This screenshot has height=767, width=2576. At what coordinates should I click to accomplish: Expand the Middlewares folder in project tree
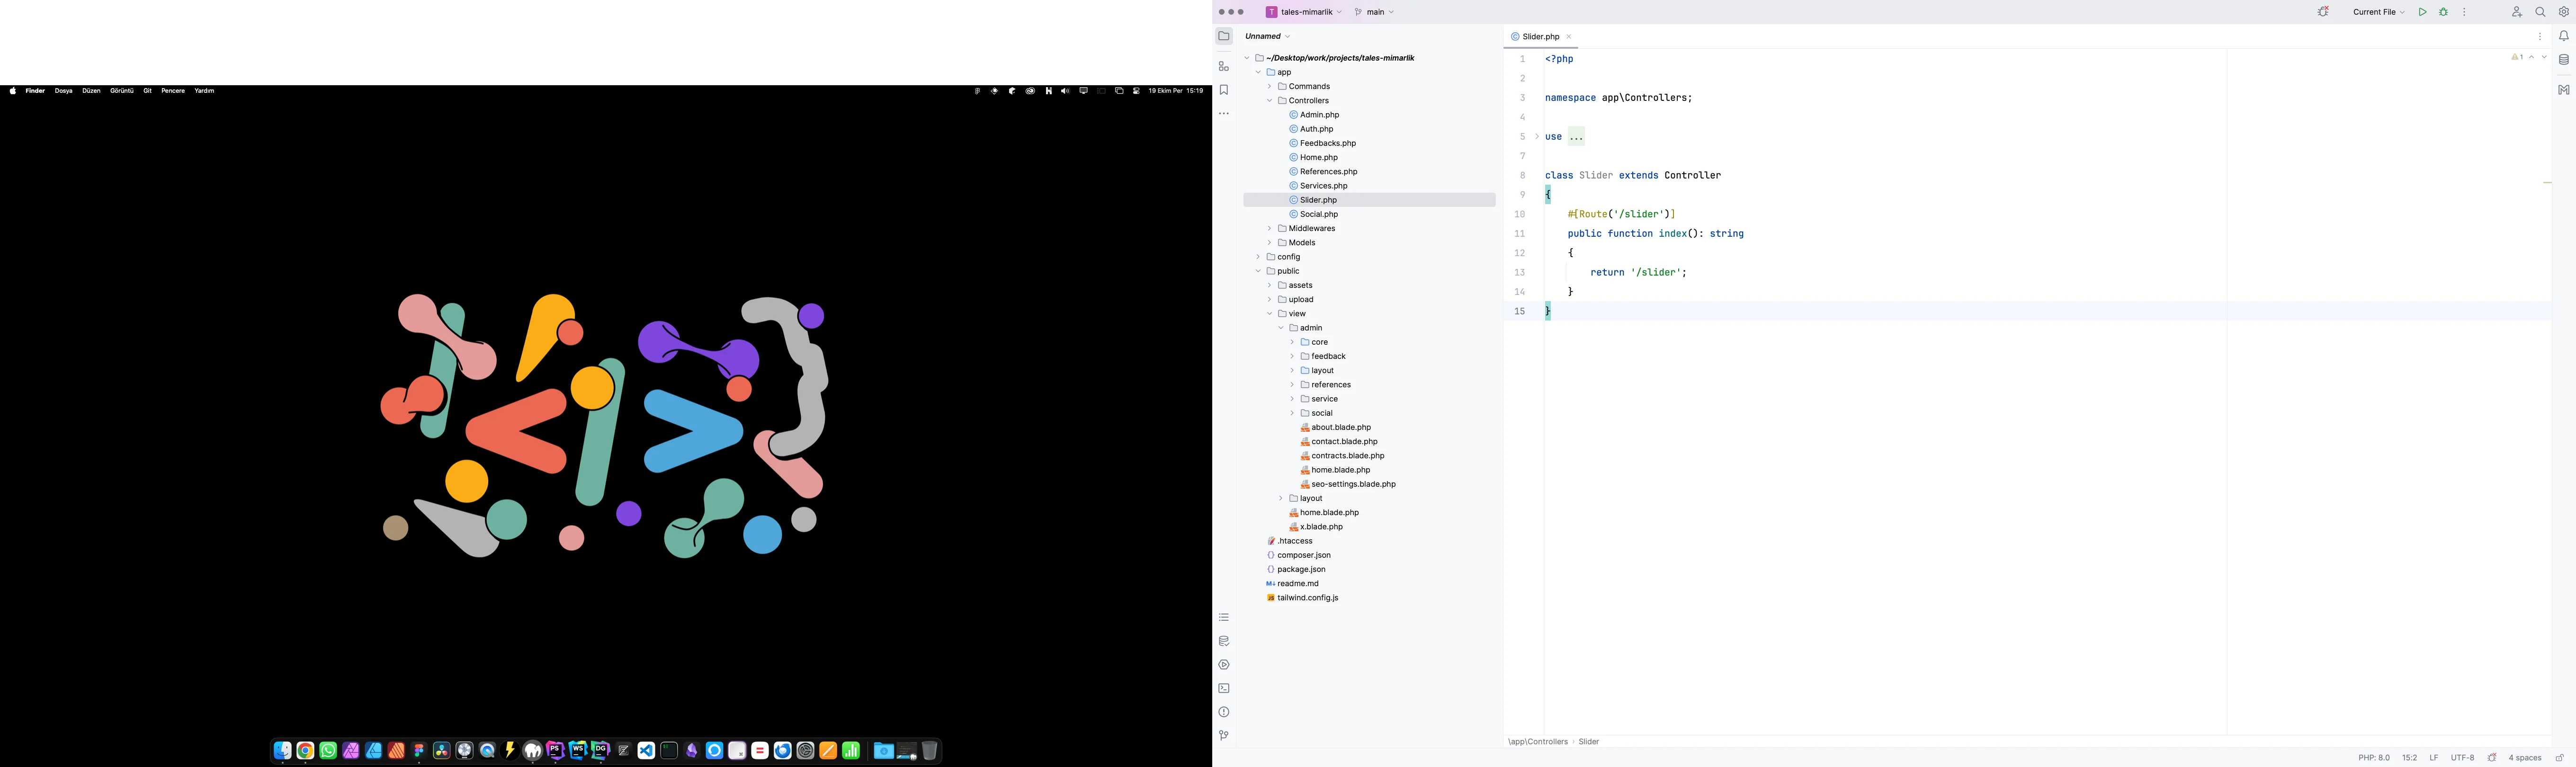(x=1270, y=228)
